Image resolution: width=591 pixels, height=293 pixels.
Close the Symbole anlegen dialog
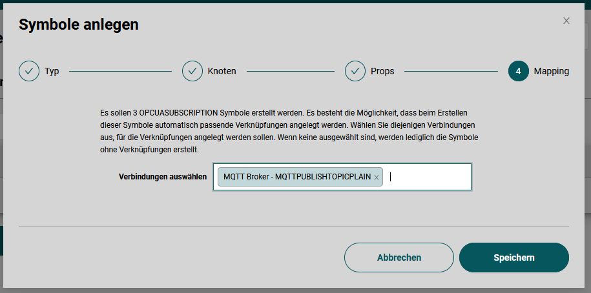coord(566,21)
